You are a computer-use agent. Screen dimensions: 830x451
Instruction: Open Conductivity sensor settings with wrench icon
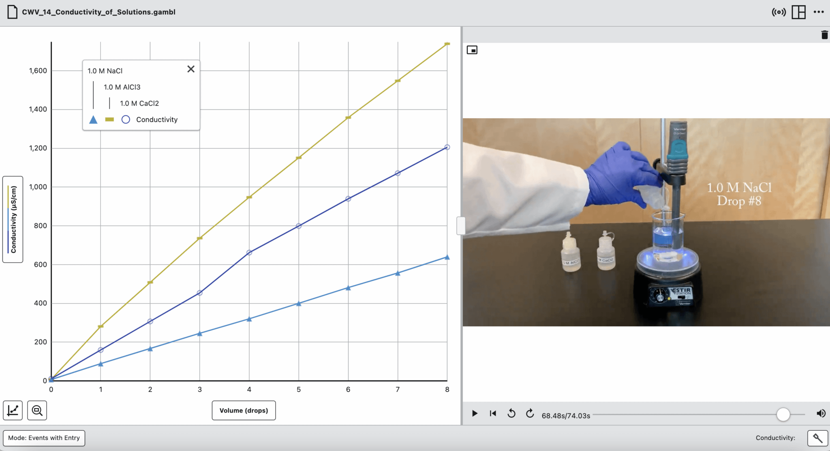pyautogui.click(x=817, y=438)
